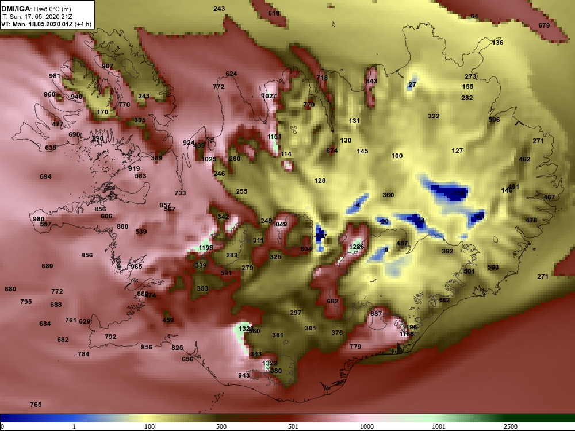
Task: Click the map value 694
Action: [45, 176]
